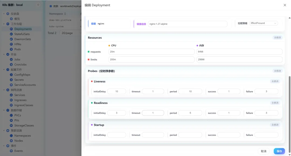Open Deployments in the sidebar
Screen dimensions: 291x156
[23, 29]
